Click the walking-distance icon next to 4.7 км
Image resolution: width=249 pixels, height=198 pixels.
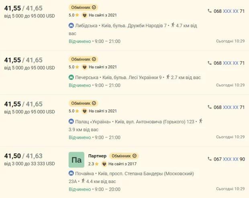click(x=173, y=25)
